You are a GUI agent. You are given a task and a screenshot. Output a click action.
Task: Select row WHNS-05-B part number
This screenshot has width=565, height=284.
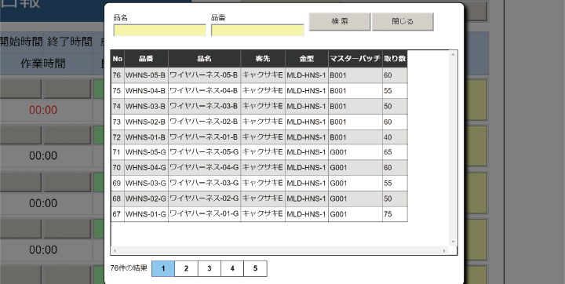click(145, 75)
